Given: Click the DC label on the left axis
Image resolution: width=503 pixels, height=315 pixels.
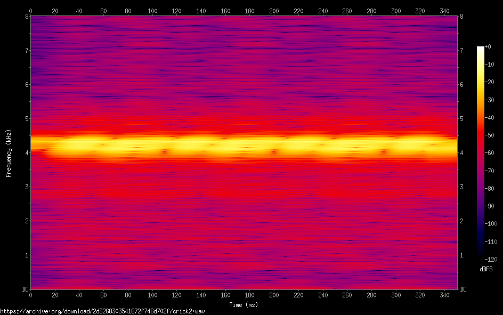Looking at the screenshot, I should click(25, 289).
